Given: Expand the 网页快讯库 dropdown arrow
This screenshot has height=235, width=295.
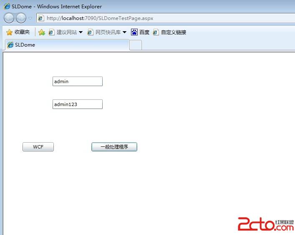Looking at the screenshot, I should tap(124, 32).
